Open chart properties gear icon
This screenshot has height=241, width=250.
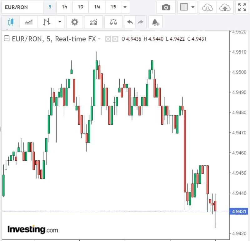[75, 22]
